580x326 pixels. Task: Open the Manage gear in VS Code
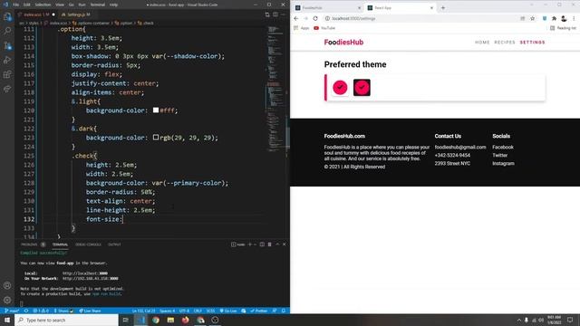(x=7, y=300)
